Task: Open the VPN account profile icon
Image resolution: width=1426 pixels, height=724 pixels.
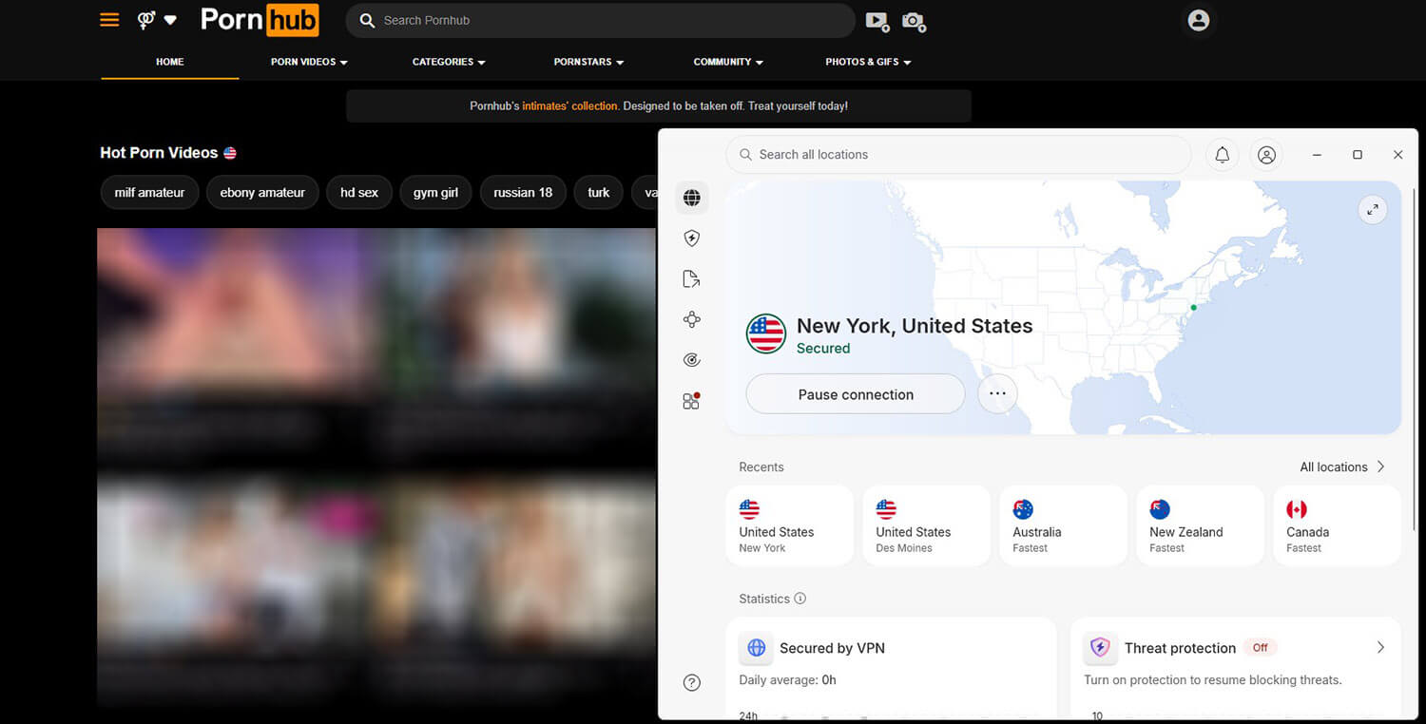Action: click(x=1266, y=155)
